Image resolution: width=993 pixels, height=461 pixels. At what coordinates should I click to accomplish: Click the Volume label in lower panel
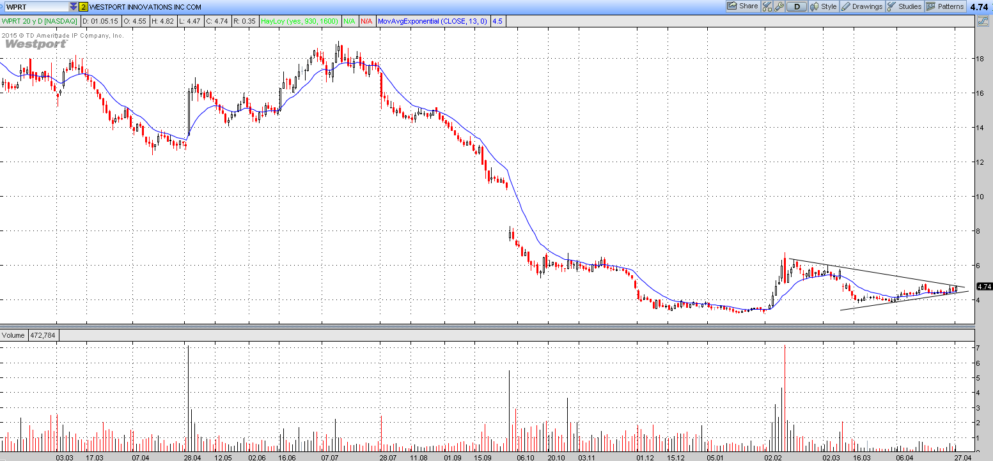click(13, 335)
